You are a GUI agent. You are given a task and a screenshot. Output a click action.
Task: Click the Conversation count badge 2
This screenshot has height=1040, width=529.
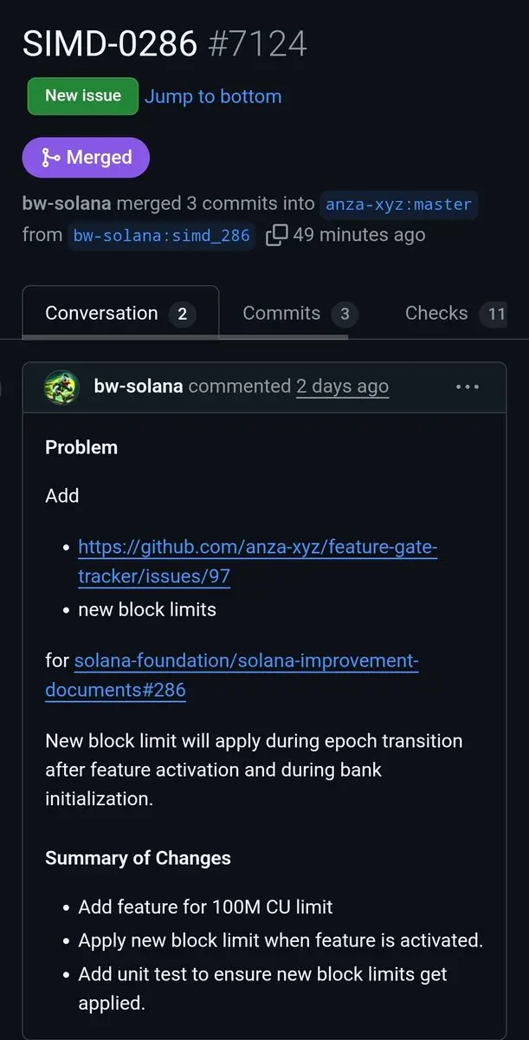182,314
